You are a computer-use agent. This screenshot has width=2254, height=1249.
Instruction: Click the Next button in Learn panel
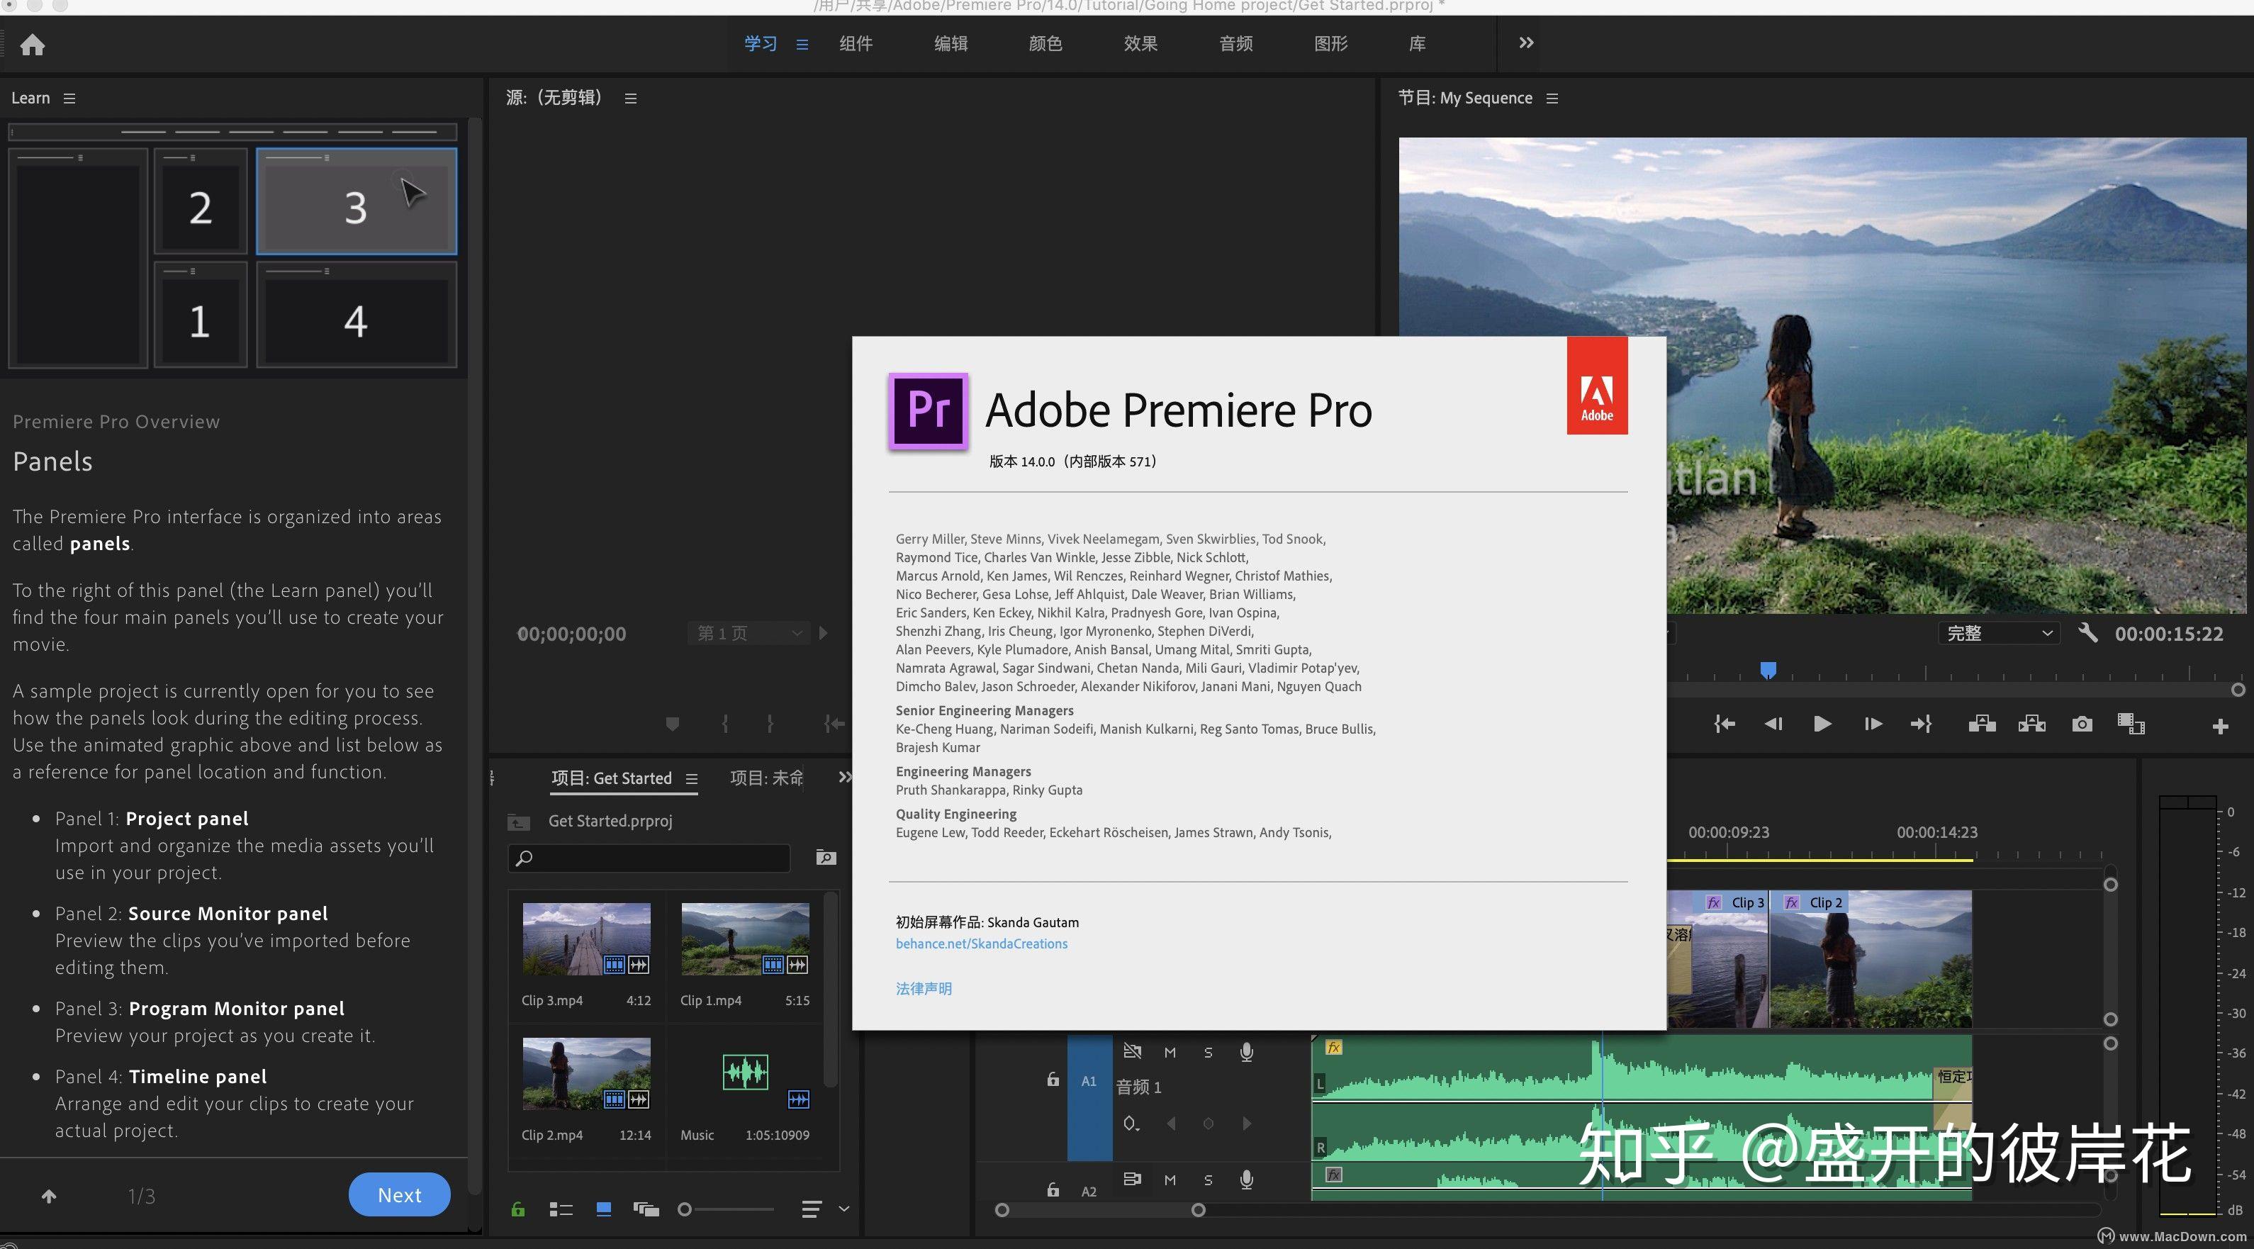399,1194
